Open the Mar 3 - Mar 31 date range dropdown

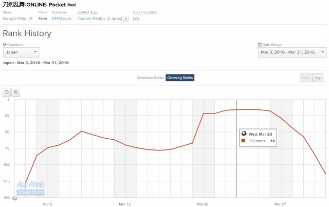tap(292, 52)
